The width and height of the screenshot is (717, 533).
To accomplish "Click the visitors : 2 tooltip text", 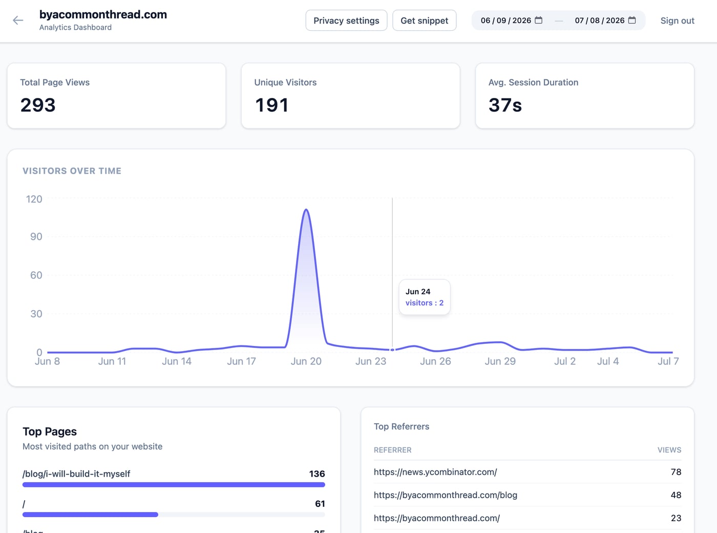I will [425, 303].
